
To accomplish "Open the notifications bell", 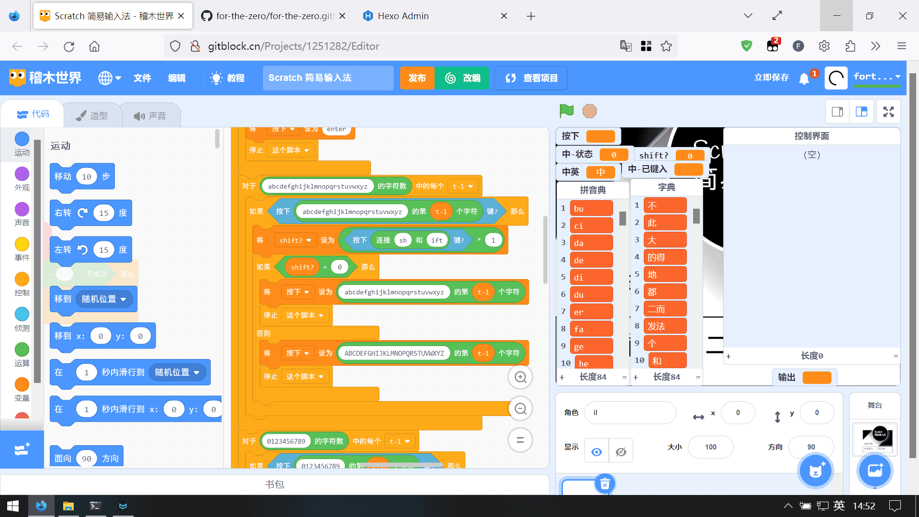I will pyautogui.click(x=804, y=79).
